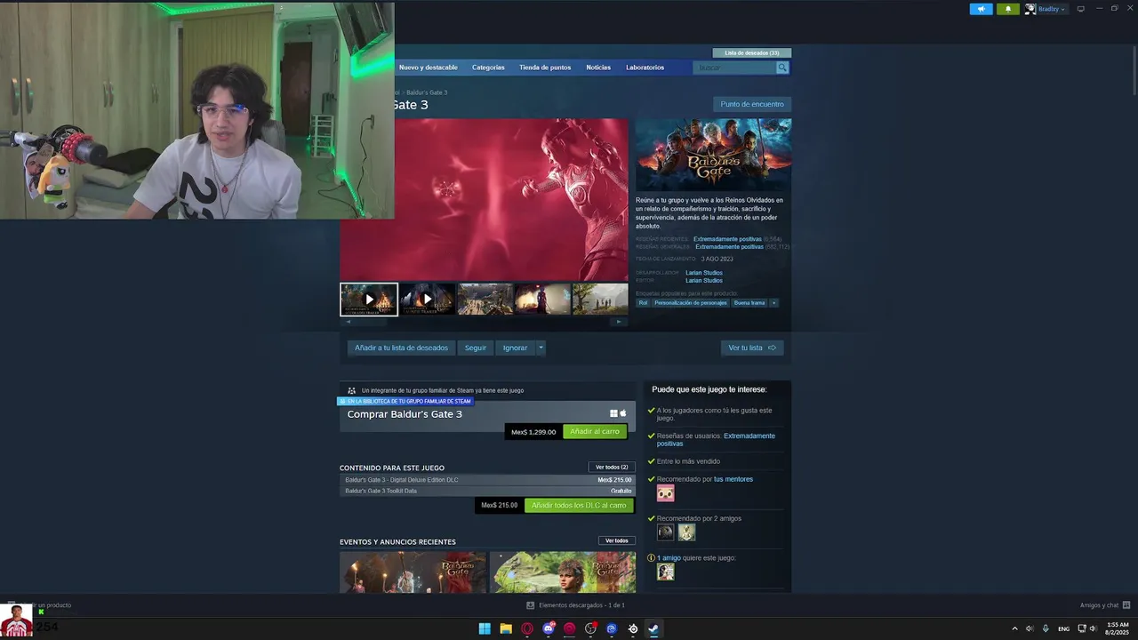Add Baldur's Gate 3 to cart
The image size is (1138, 640).
pyautogui.click(x=595, y=431)
